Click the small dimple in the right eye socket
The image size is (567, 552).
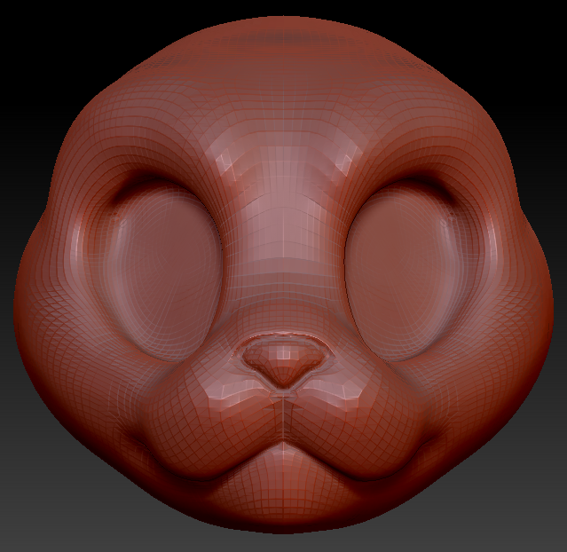448,213
